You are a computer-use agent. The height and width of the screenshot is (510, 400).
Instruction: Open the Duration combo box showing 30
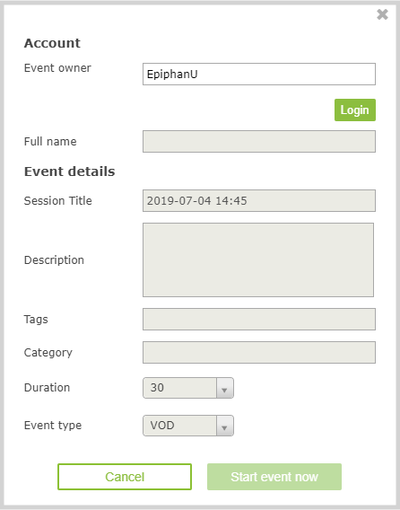tap(188, 388)
